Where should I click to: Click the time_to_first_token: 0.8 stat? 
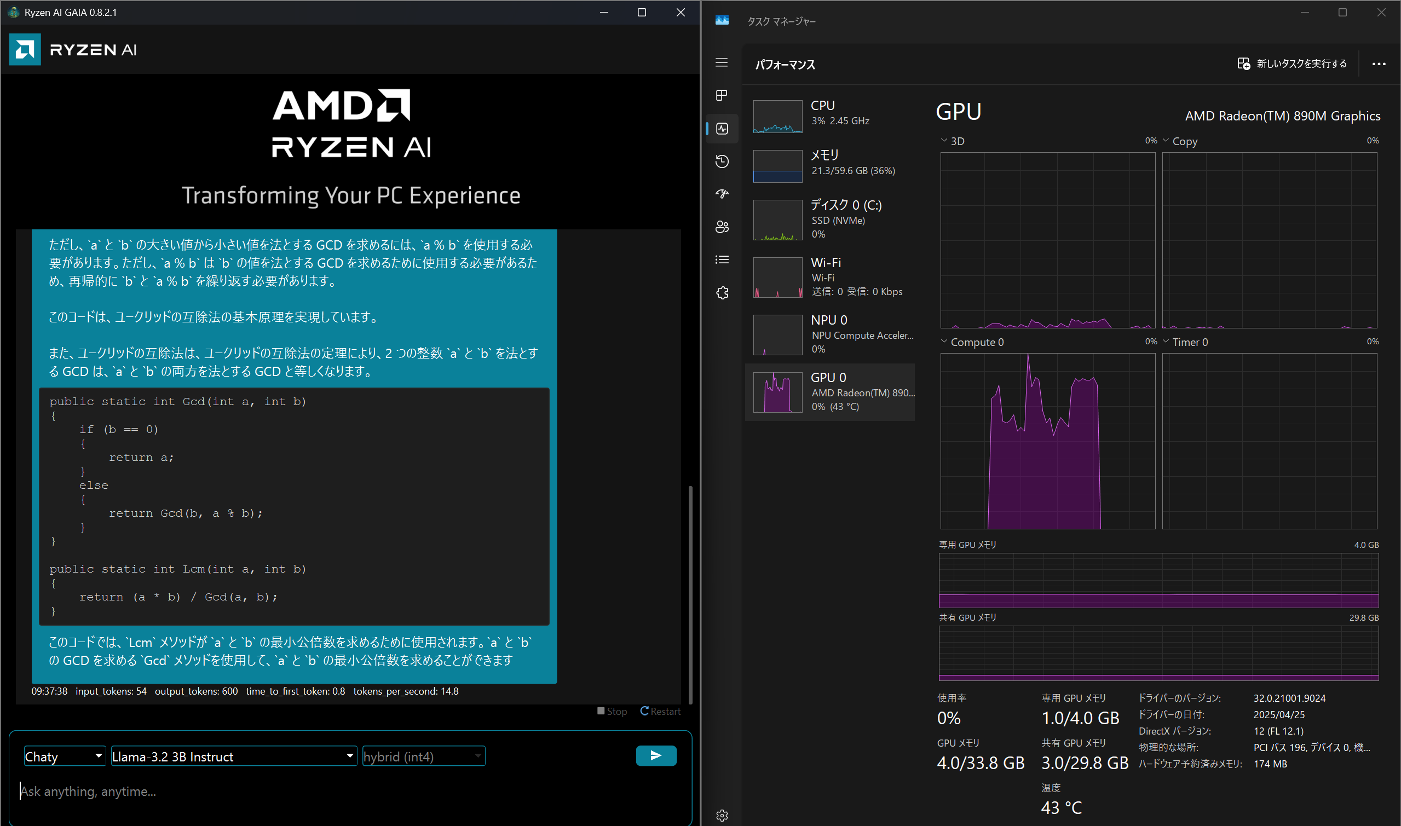tap(295, 691)
